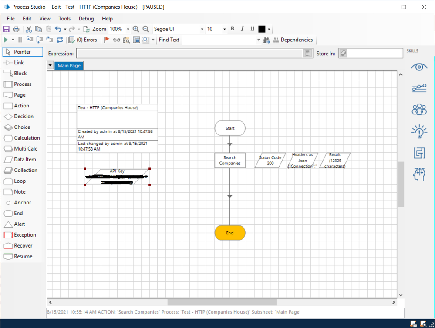
Task: Expand the Segoe UI font dropdown
Action: [x=202, y=29]
